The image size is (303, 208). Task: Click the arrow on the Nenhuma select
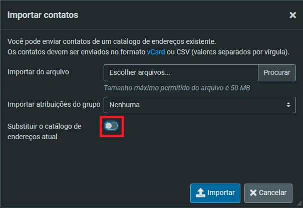click(x=288, y=105)
